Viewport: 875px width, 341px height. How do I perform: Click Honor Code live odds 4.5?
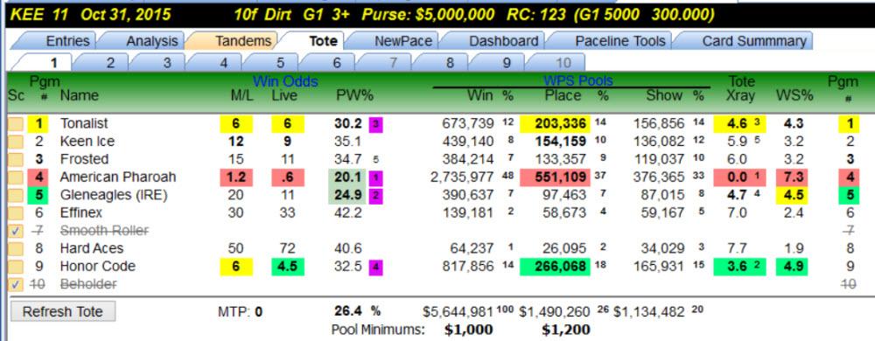[287, 267]
